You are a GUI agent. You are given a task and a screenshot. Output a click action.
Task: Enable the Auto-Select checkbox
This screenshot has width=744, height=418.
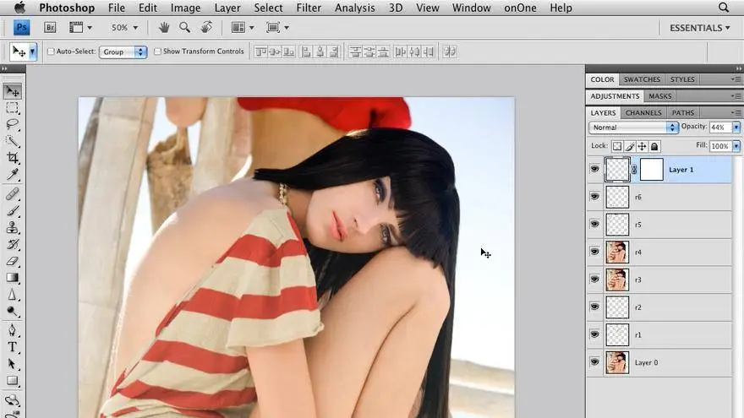pos(51,52)
